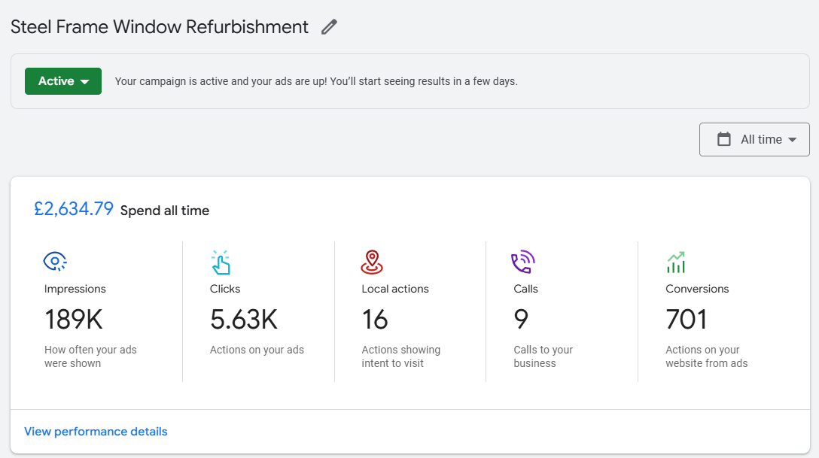Click the Local actions map pin icon
The width and height of the screenshot is (819, 458).
[372, 262]
